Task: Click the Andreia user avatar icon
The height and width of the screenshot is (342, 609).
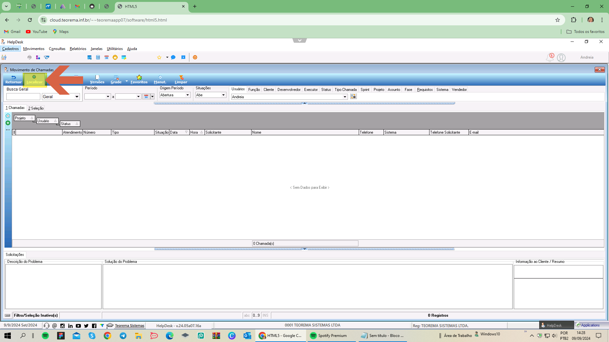Action: point(561,58)
